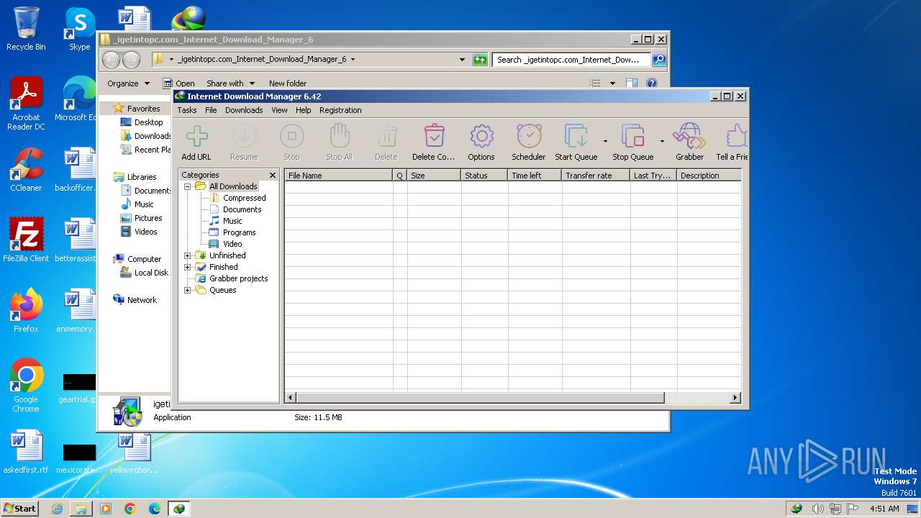Image resolution: width=921 pixels, height=518 pixels.
Task: Sort by the Transfer rate column
Action: [x=596, y=176]
